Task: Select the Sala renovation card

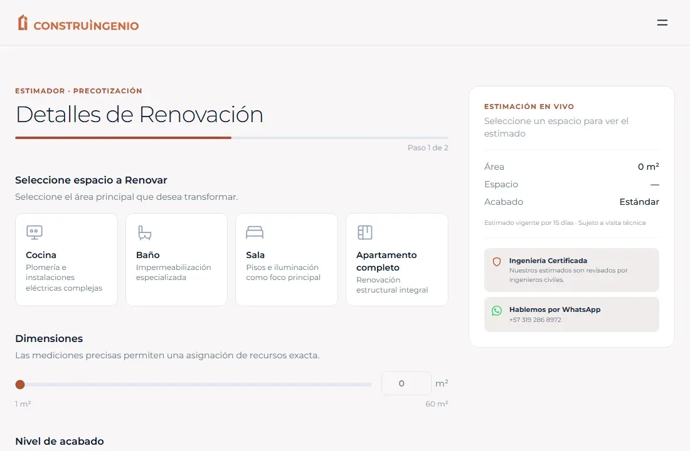Action: click(287, 259)
